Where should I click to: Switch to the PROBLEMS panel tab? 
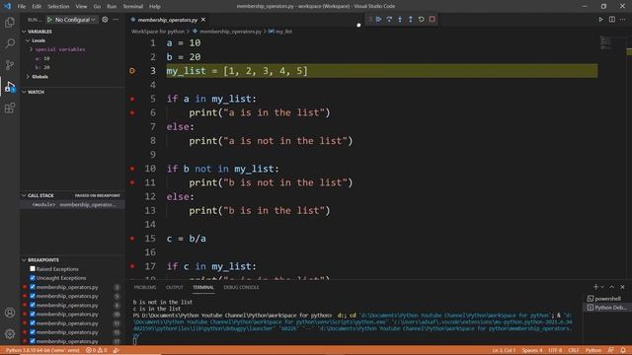[x=145, y=287]
